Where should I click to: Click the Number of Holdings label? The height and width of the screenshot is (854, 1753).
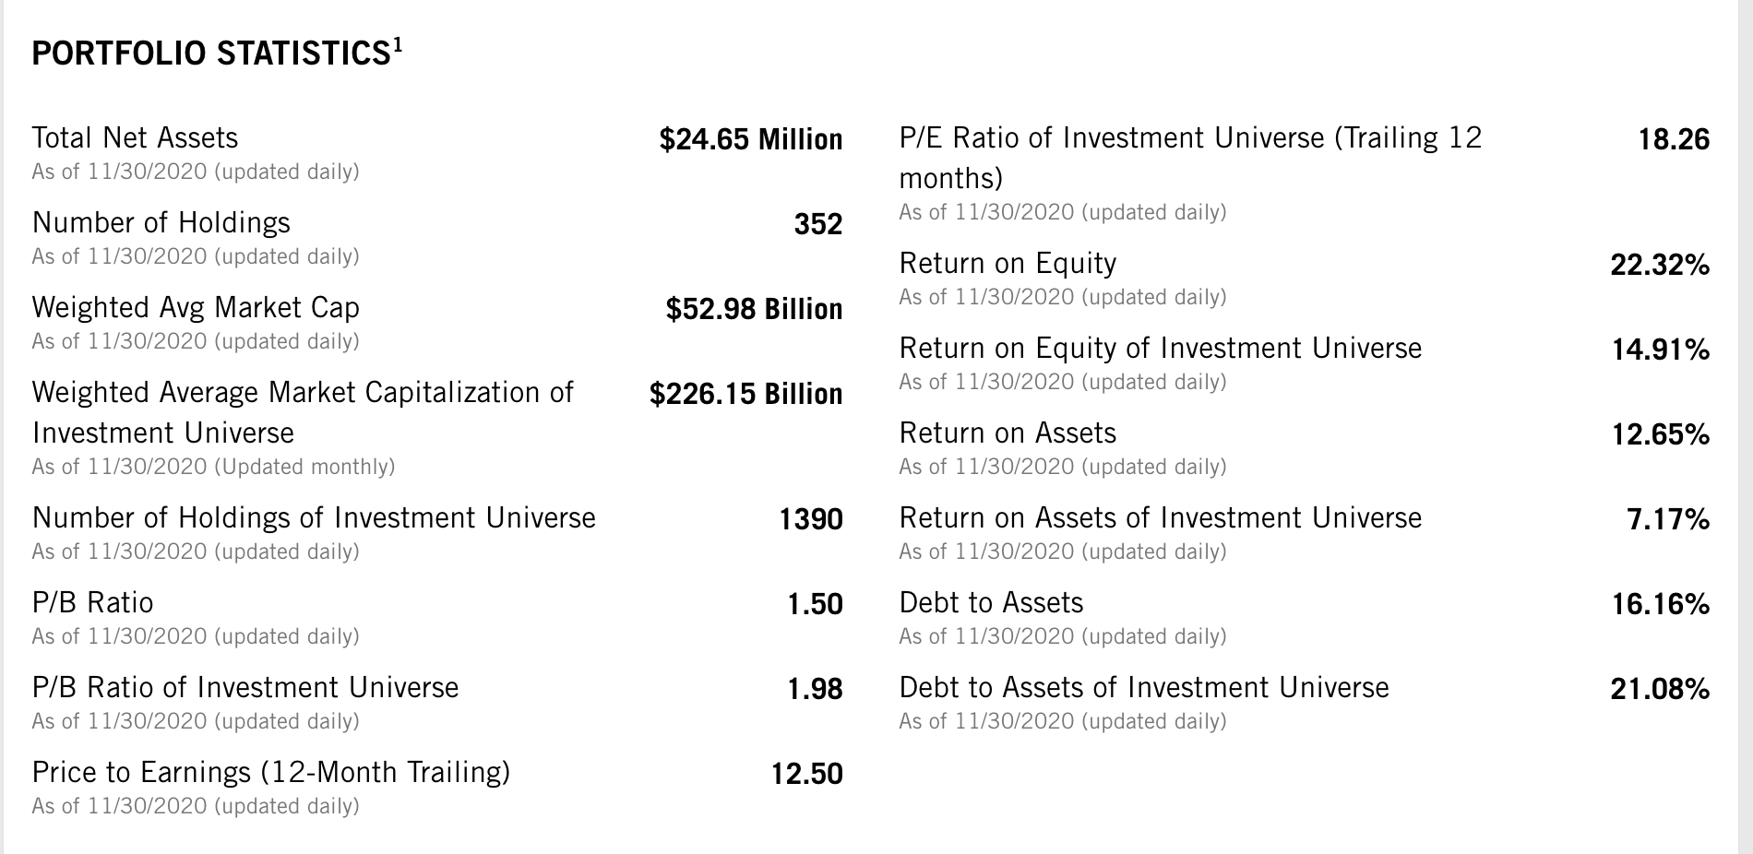pos(161,223)
